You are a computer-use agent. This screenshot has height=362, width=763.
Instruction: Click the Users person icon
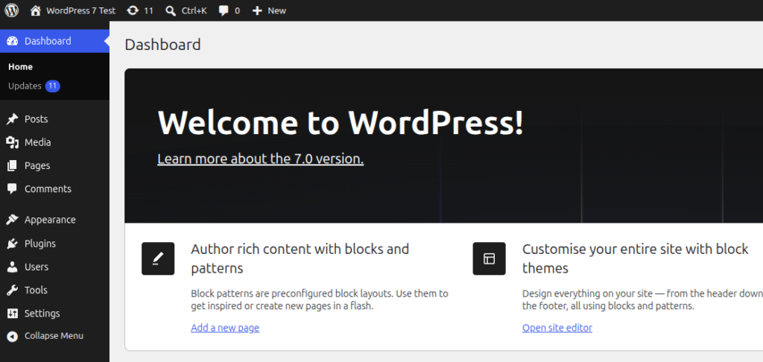point(12,267)
